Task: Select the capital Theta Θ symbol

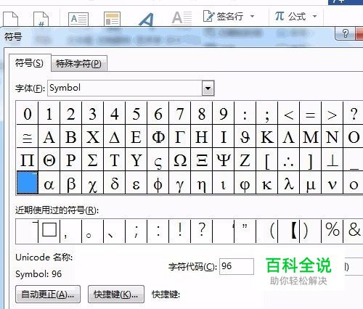Action: pos(49,160)
